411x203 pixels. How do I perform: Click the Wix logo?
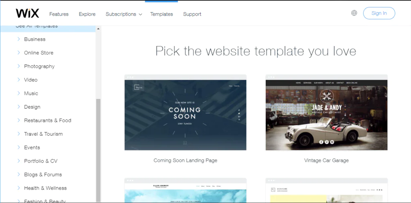[27, 13]
